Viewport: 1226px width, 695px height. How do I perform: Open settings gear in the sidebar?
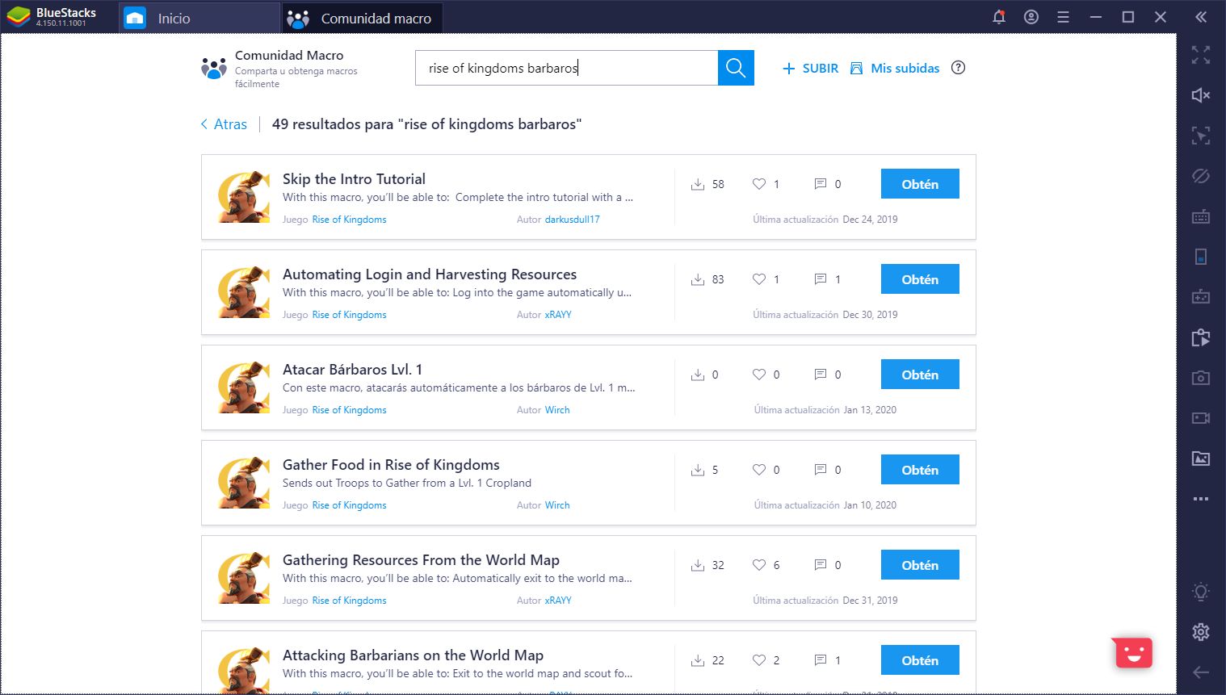point(1201,632)
